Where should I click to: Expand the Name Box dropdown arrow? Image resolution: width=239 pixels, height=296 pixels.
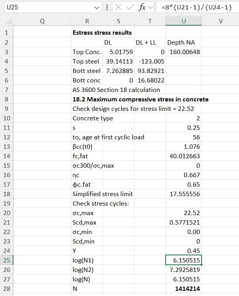[x=98, y=7]
